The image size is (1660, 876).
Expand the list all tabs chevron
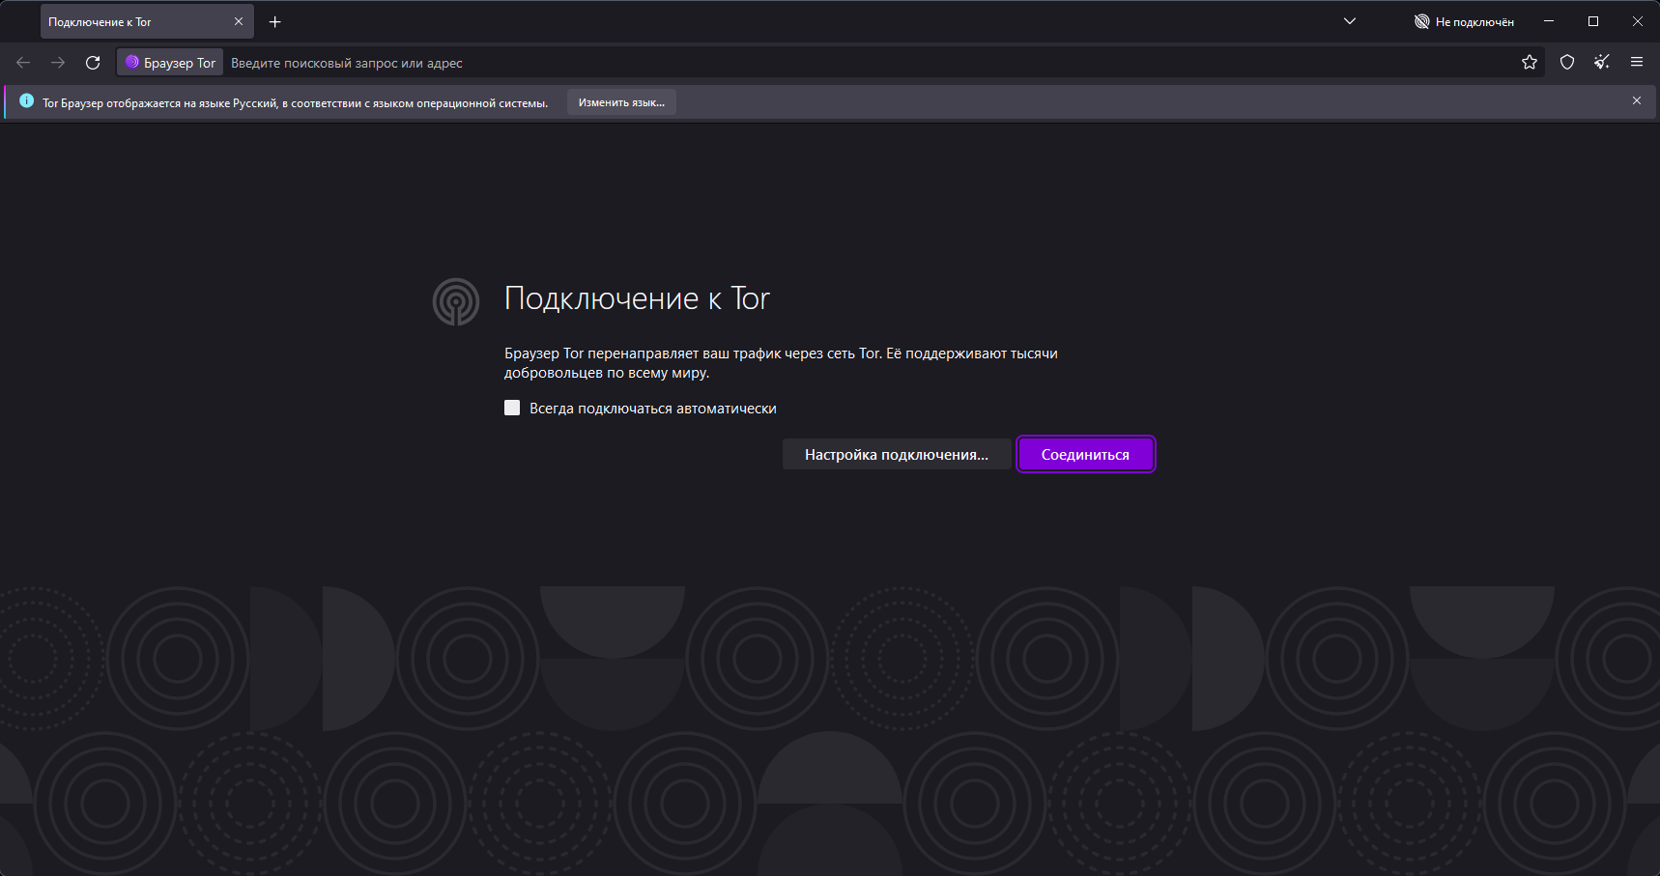[x=1350, y=21]
